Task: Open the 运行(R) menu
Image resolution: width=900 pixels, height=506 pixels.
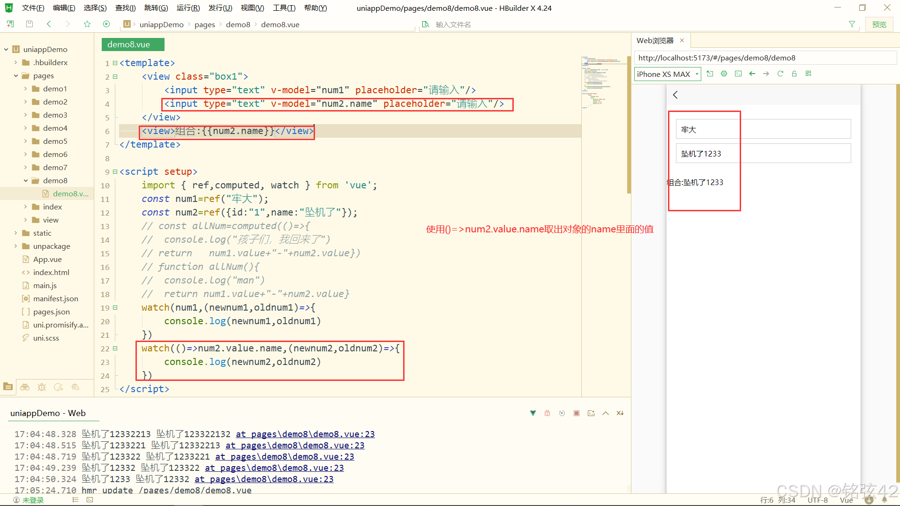Action: click(x=188, y=8)
